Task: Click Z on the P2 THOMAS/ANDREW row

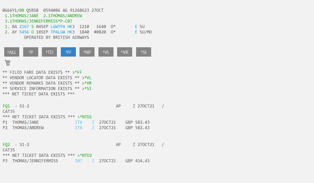Action: coord(93,128)
